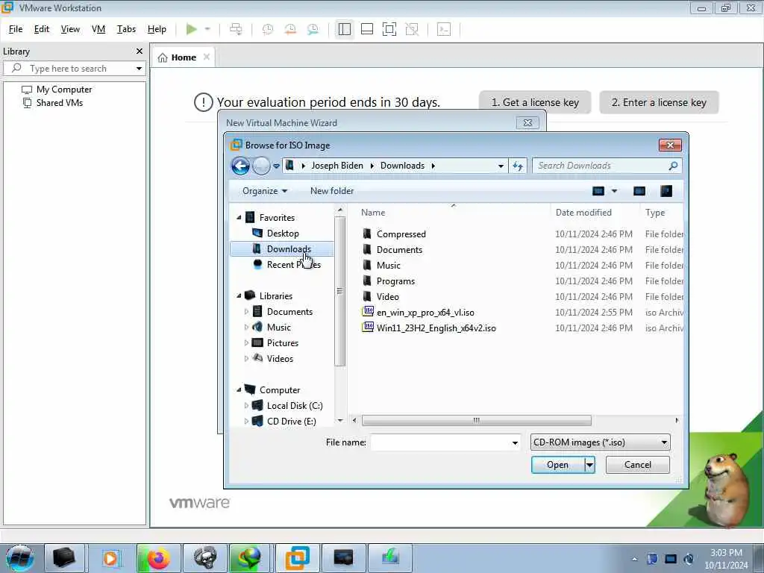Click the Forward arrow in the Browse dialog
The image size is (764, 573).
tap(261, 166)
